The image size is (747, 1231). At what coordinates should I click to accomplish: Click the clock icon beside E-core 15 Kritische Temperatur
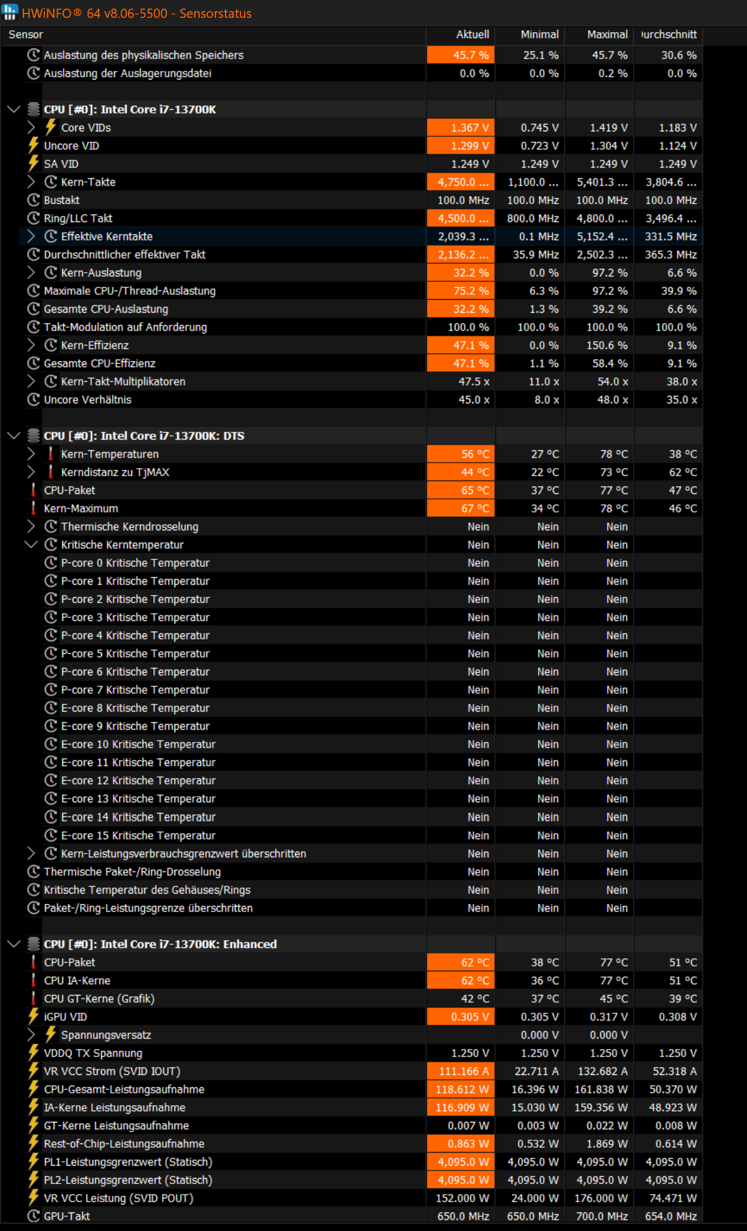(x=51, y=835)
